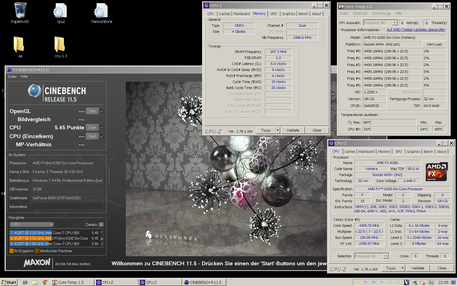This screenshot has height=286, width=457.
Task: Open the network connection tray icon
Action: pyautogui.click(x=431, y=282)
